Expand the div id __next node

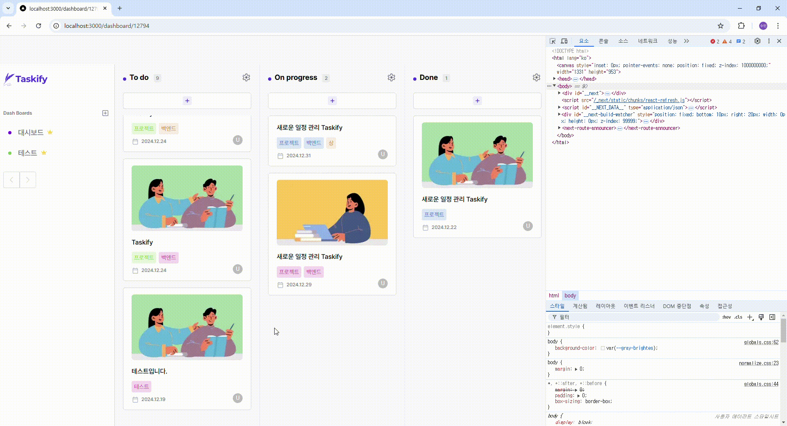[560, 93]
